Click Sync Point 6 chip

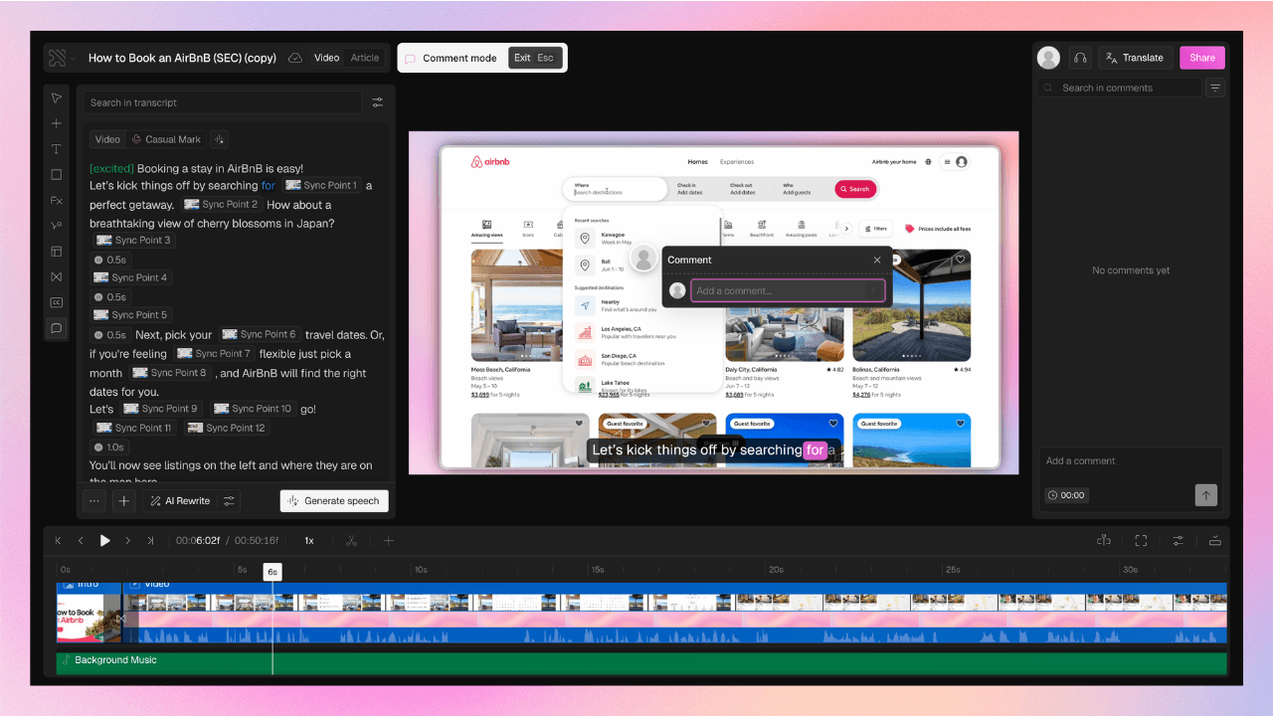[260, 334]
